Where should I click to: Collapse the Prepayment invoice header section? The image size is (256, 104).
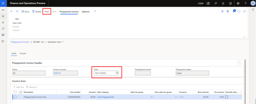(x=239, y=63)
